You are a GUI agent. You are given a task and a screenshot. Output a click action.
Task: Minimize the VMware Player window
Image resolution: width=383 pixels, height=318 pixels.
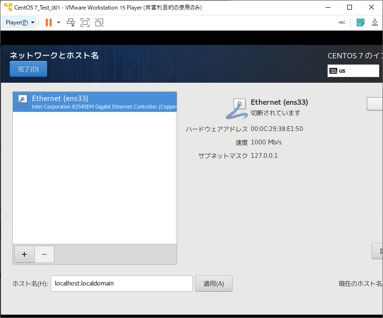(328, 7)
